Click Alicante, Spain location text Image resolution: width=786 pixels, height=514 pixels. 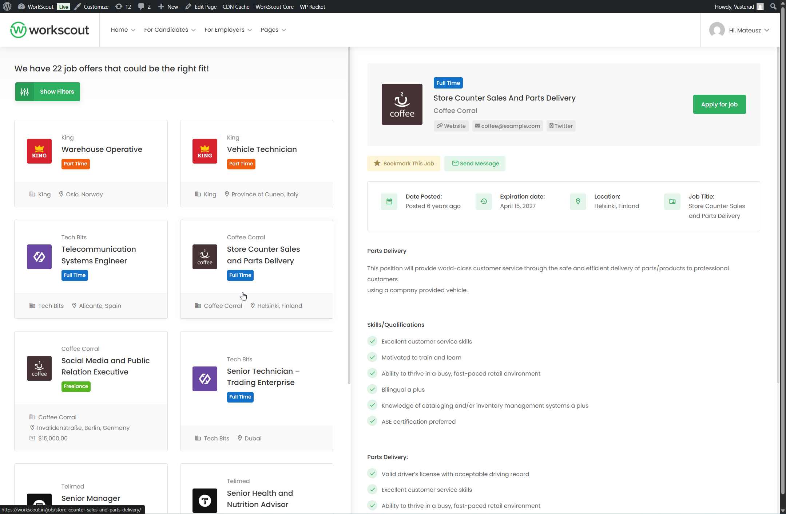tap(100, 306)
